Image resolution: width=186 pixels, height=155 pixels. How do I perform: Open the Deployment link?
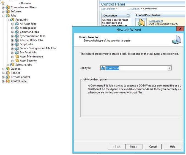(x=156, y=21)
